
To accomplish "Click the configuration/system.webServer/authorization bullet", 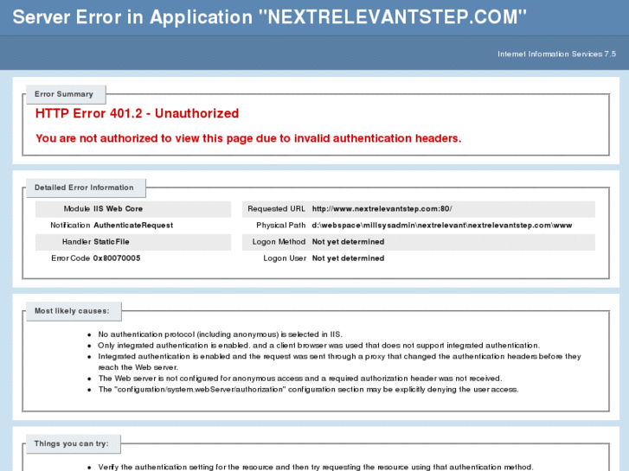I will click(308, 390).
